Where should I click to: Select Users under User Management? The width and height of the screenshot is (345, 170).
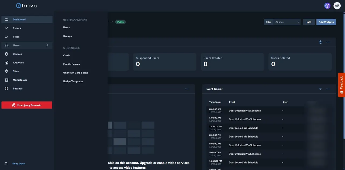(67, 28)
